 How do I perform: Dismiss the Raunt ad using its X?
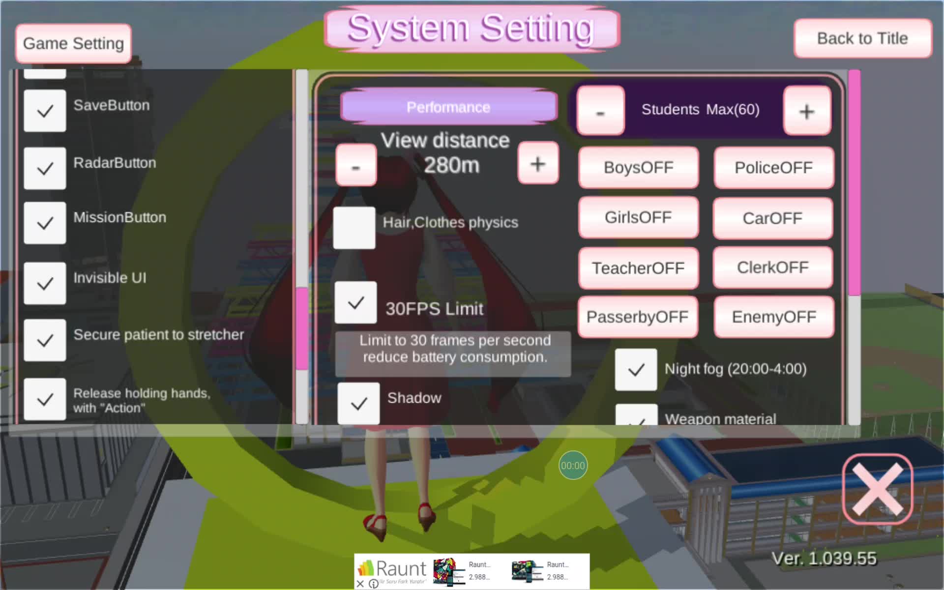(x=360, y=584)
